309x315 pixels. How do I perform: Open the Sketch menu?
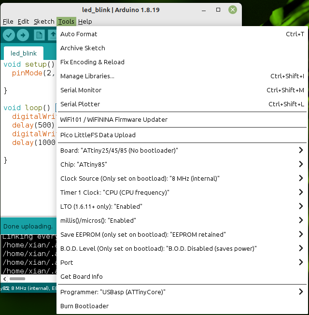[x=44, y=21]
